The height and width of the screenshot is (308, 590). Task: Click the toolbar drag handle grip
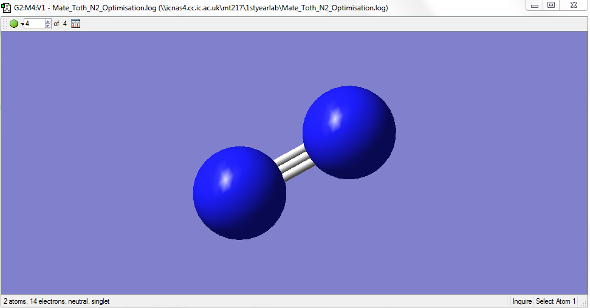tap(4, 24)
